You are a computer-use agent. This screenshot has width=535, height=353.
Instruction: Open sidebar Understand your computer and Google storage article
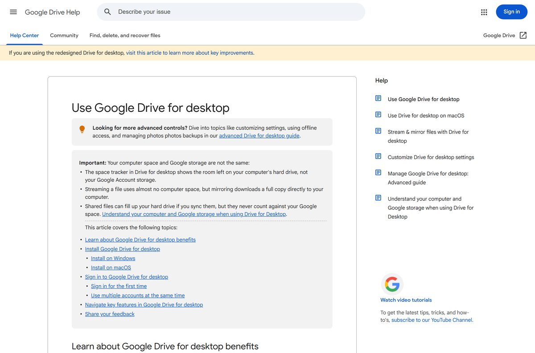click(x=431, y=208)
